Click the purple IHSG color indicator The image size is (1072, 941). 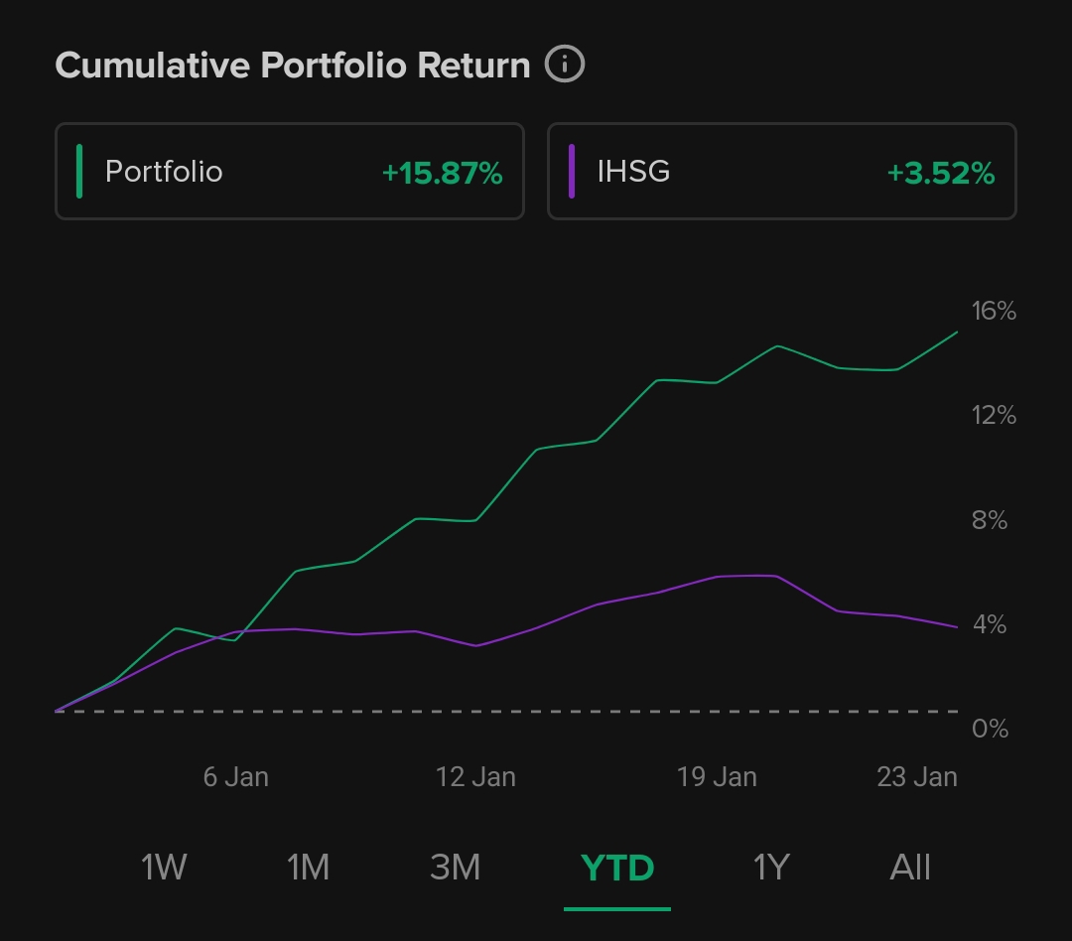point(572,172)
